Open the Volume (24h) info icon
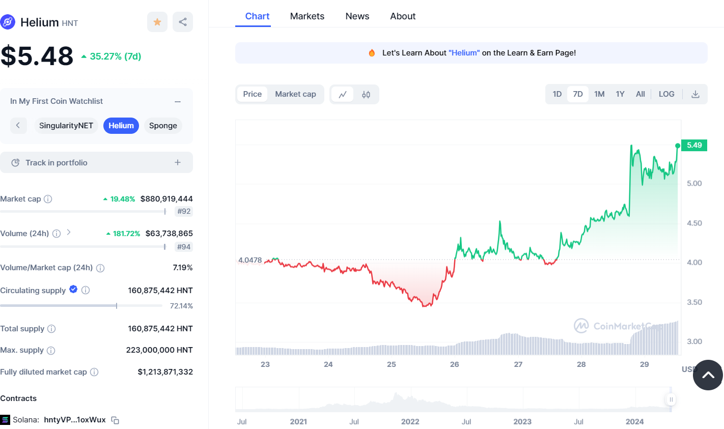Viewport: 724px width, 429px height. pos(57,234)
